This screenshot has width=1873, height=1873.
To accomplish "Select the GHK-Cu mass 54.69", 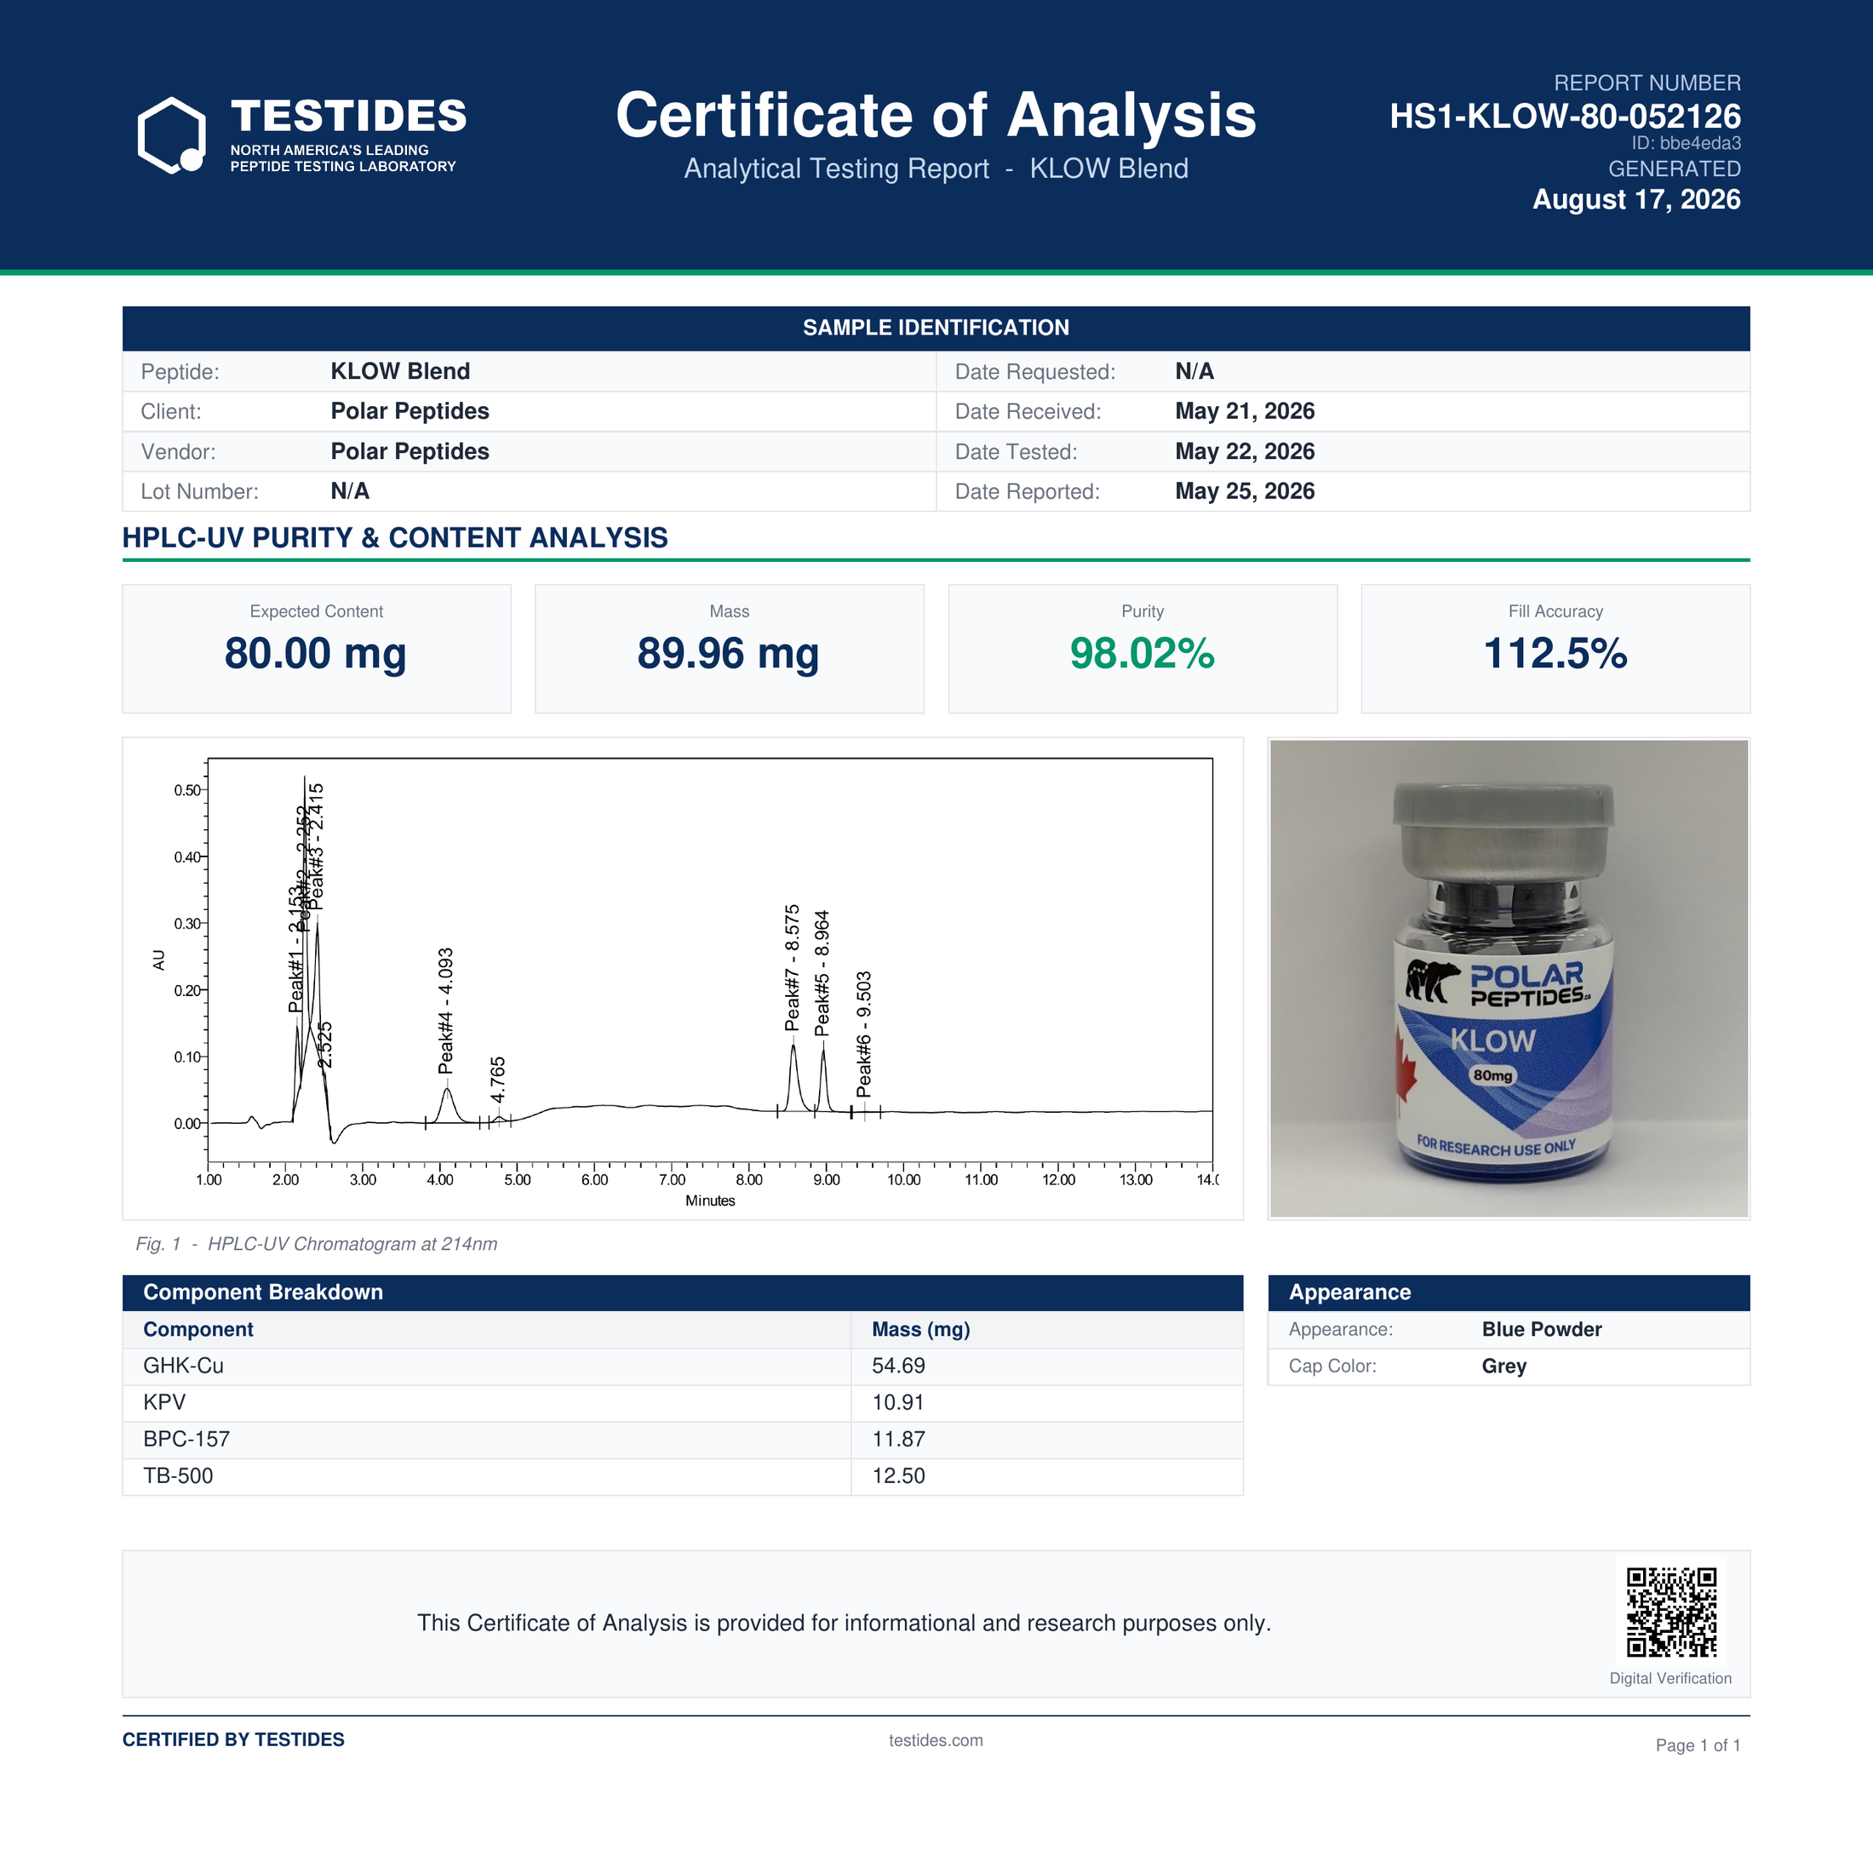I will pyautogui.click(x=899, y=1366).
